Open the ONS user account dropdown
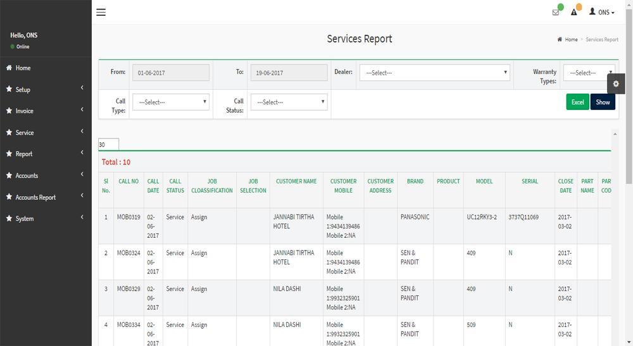Viewport: 633px width, 346px height. coord(601,12)
